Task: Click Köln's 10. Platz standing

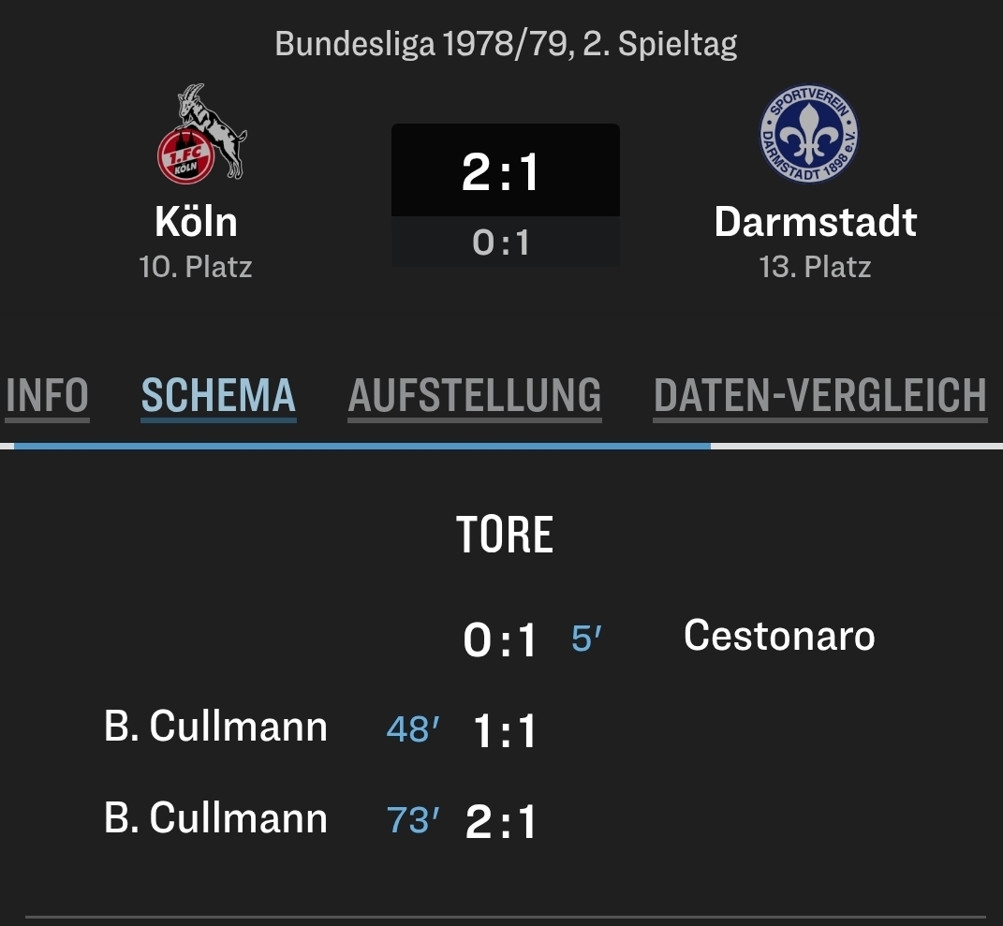Action: tap(196, 267)
